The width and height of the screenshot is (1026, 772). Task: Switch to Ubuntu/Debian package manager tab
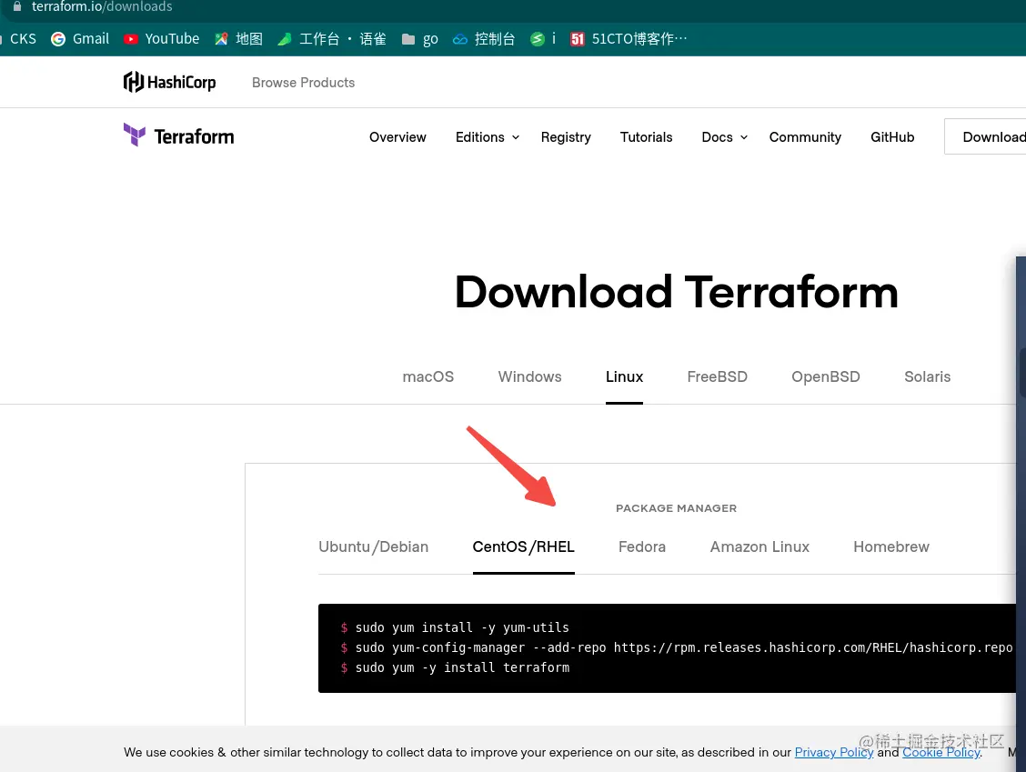[373, 546]
